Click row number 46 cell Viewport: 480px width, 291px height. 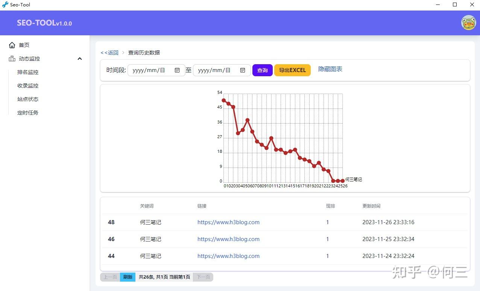coord(111,239)
